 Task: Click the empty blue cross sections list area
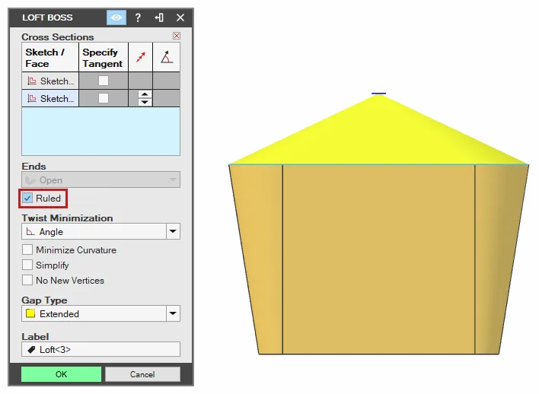(x=100, y=132)
